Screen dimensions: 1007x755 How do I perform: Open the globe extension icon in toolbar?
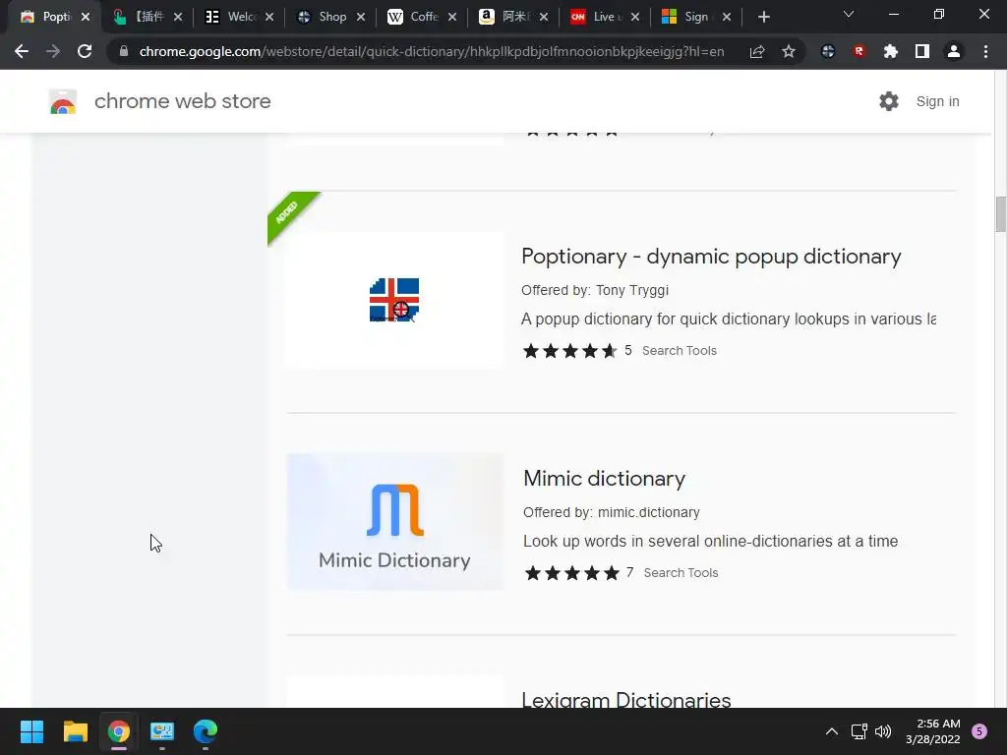pos(828,51)
